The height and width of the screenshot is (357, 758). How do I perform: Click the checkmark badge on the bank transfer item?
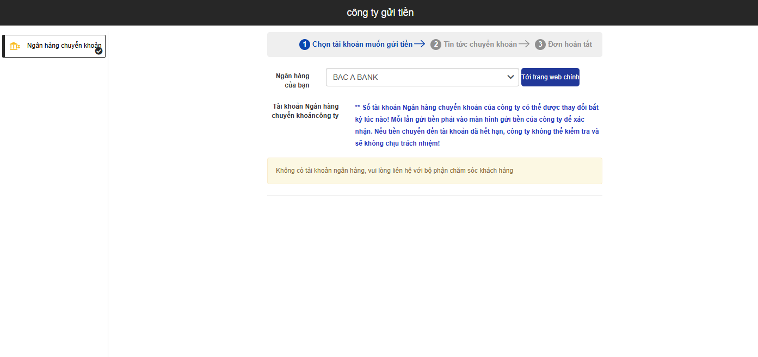tap(98, 51)
